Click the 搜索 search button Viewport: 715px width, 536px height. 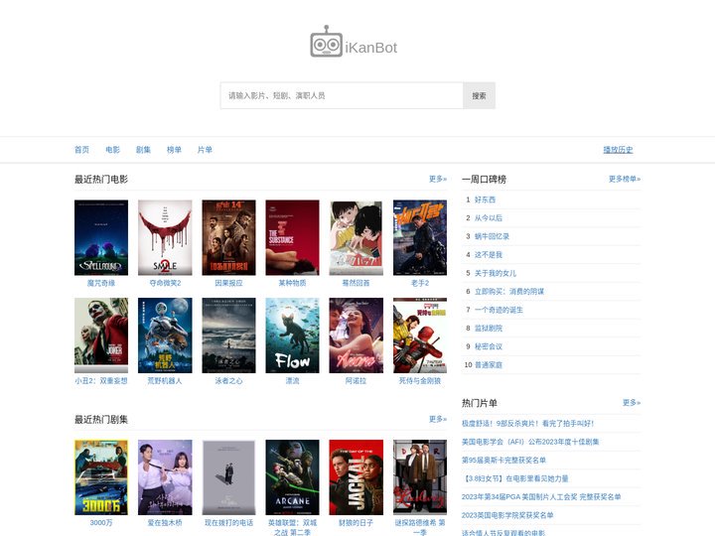tap(479, 95)
